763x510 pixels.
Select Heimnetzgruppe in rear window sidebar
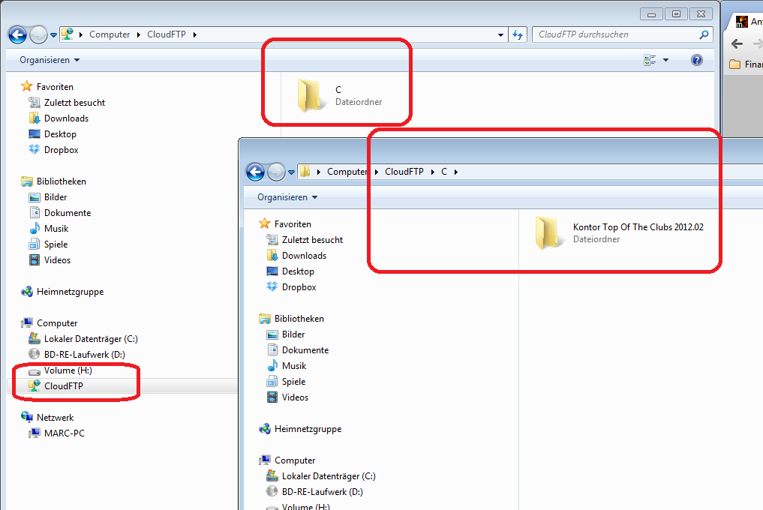[62, 292]
